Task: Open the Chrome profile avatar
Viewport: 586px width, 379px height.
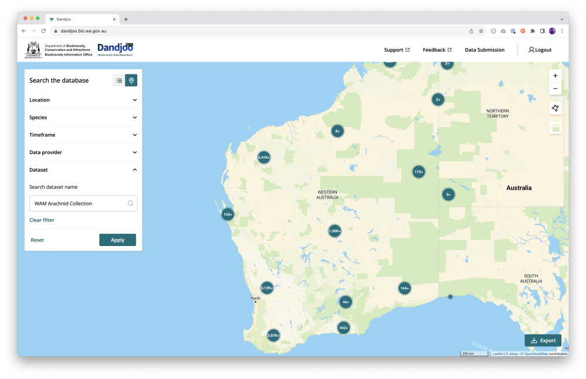Action: click(x=552, y=31)
